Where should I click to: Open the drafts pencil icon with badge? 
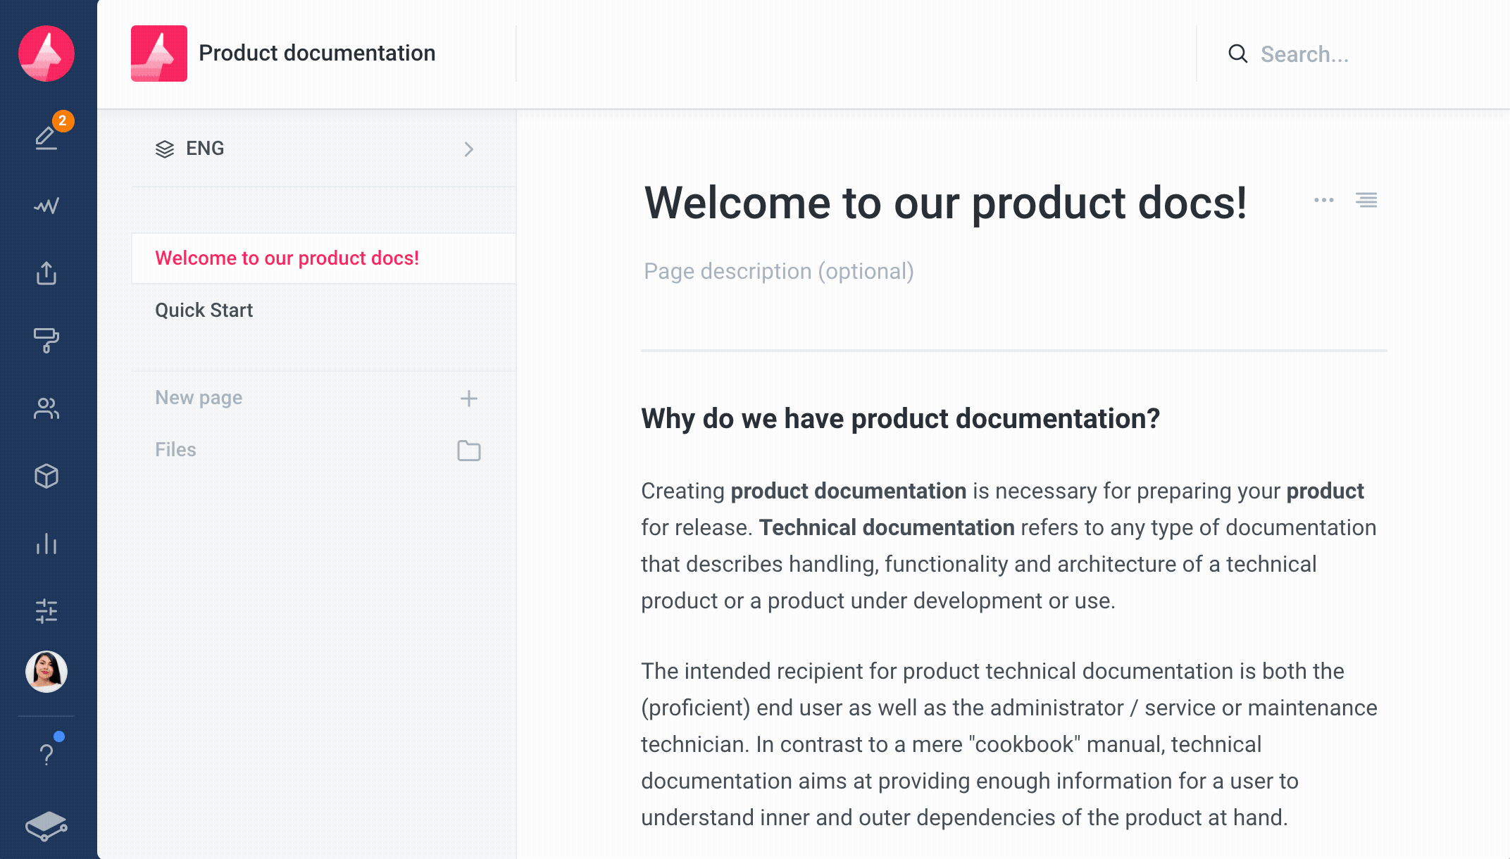click(46, 137)
